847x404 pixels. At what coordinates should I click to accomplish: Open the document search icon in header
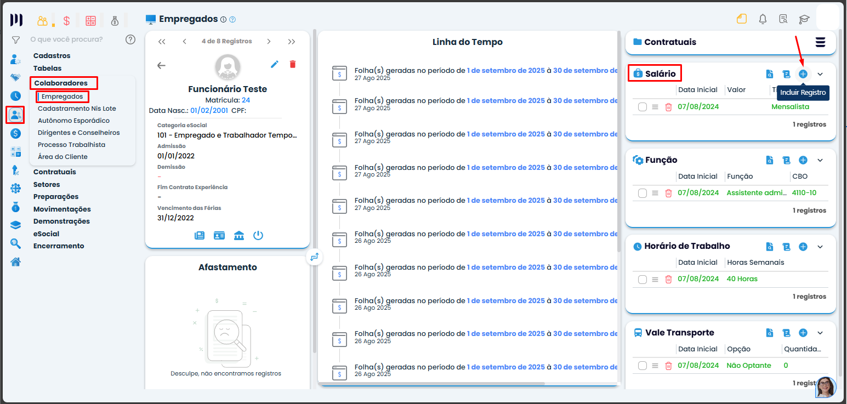(783, 19)
